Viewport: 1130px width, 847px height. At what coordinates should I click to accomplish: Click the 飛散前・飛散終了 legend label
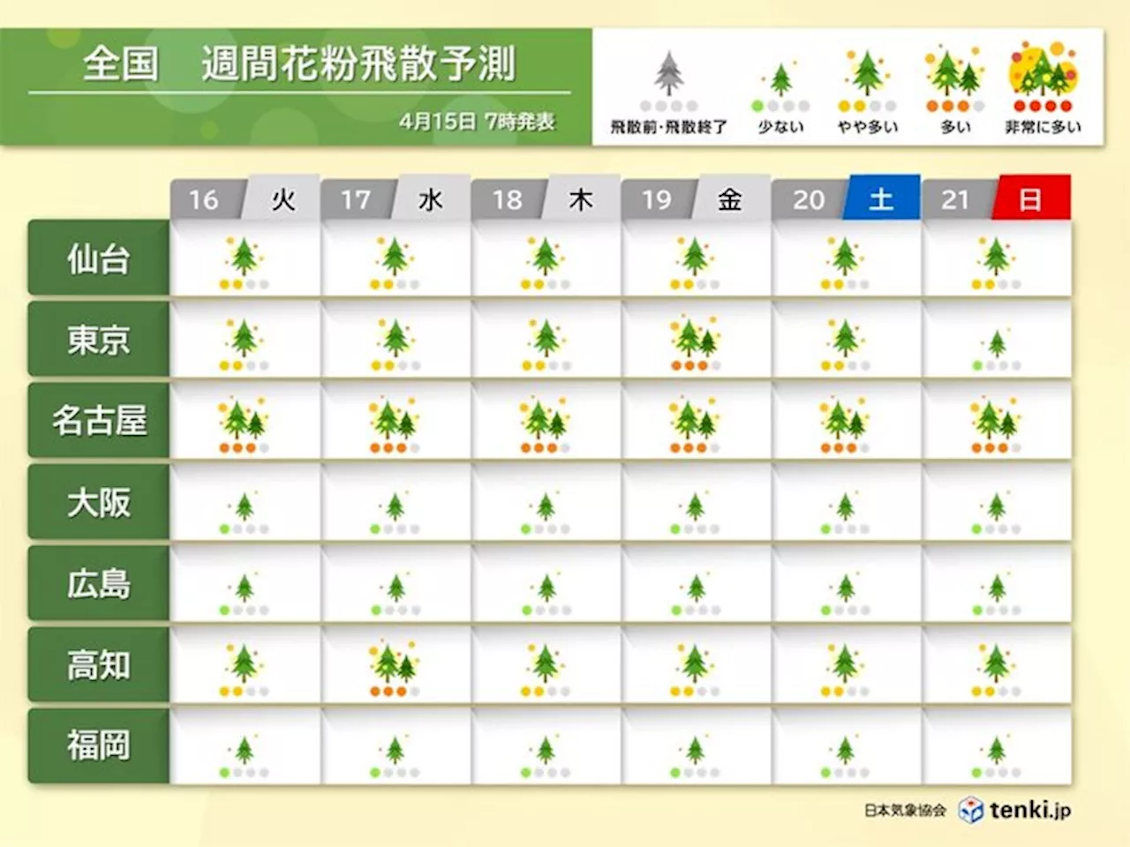[x=669, y=126]
